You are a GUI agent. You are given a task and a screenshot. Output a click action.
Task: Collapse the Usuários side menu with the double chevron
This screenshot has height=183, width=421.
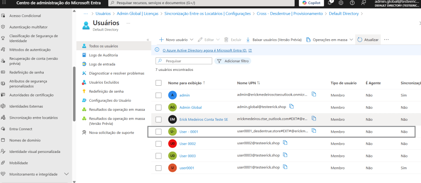(148, 40)
